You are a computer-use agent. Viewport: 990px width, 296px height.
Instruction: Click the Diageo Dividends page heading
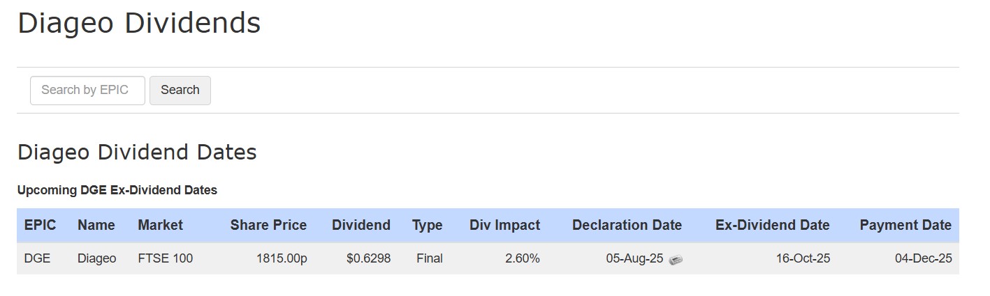pos(139,24)
